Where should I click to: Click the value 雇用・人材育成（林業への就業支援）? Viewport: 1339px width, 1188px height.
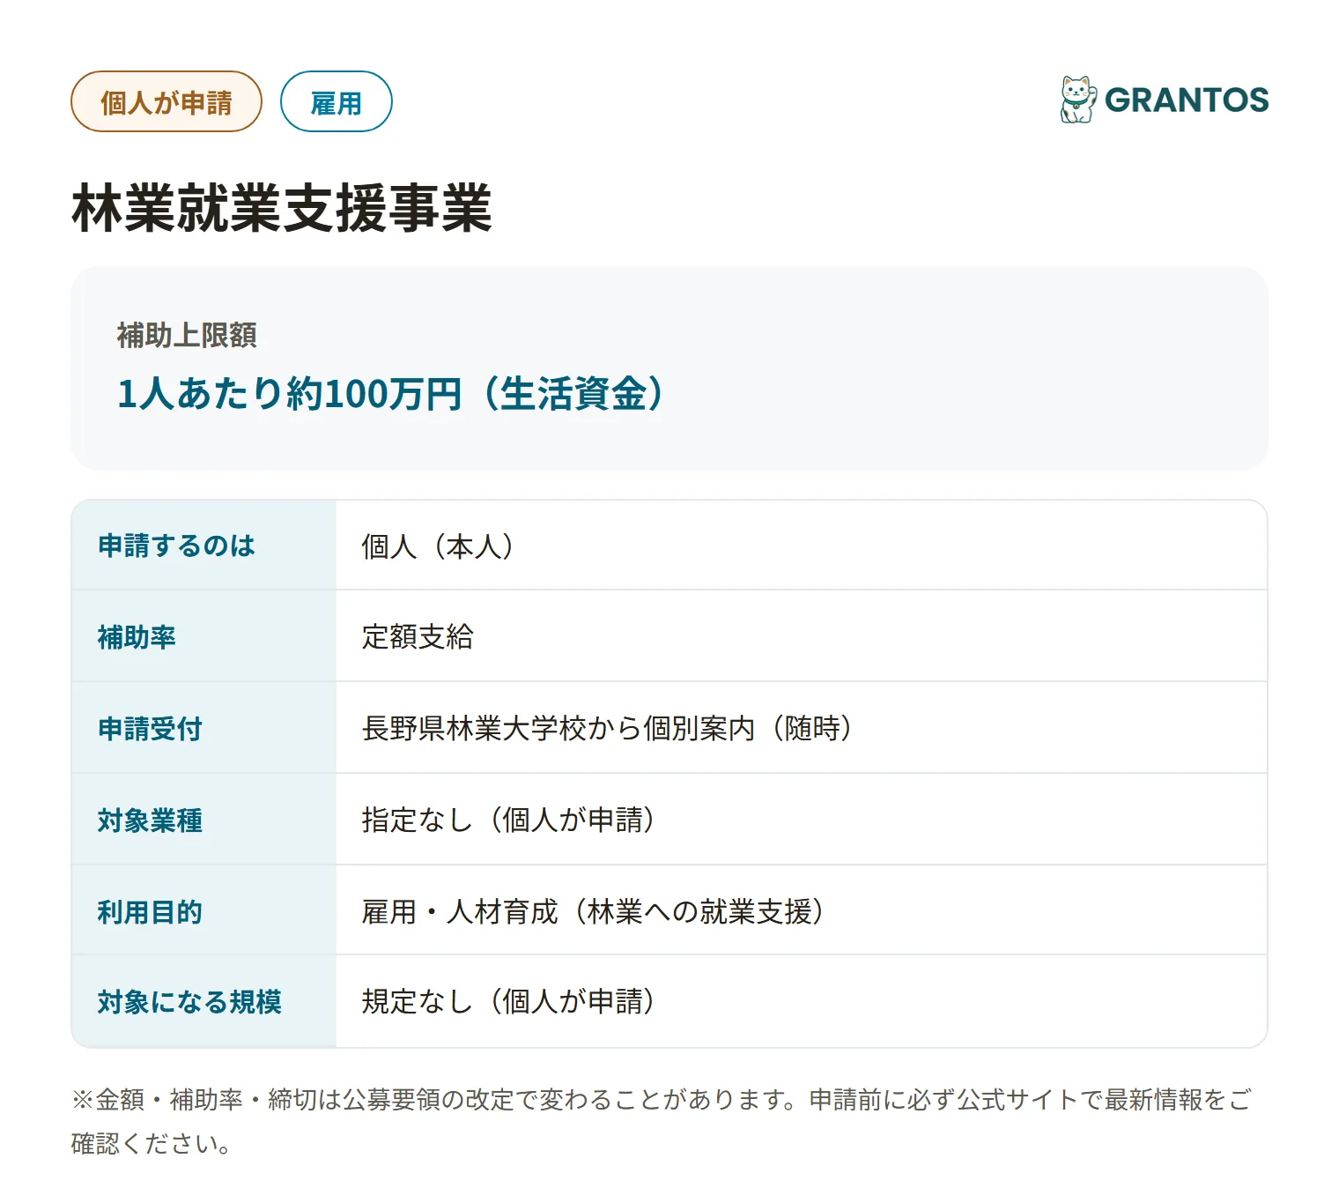tap(593, 911)
